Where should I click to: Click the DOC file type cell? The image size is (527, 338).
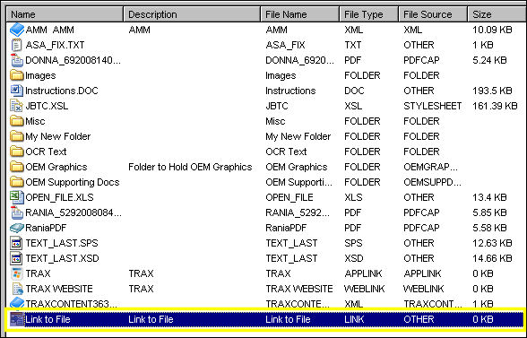click(x=354, y=91)
